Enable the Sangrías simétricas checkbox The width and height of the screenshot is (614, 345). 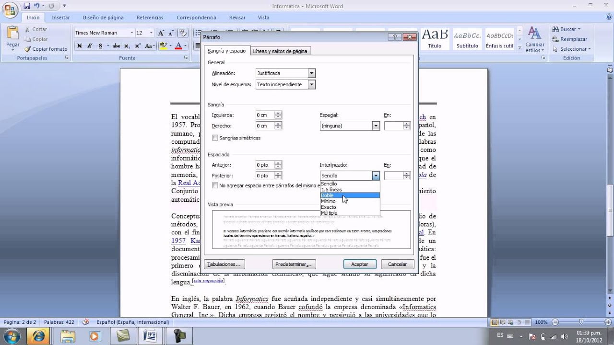click(x=215, y=138)
